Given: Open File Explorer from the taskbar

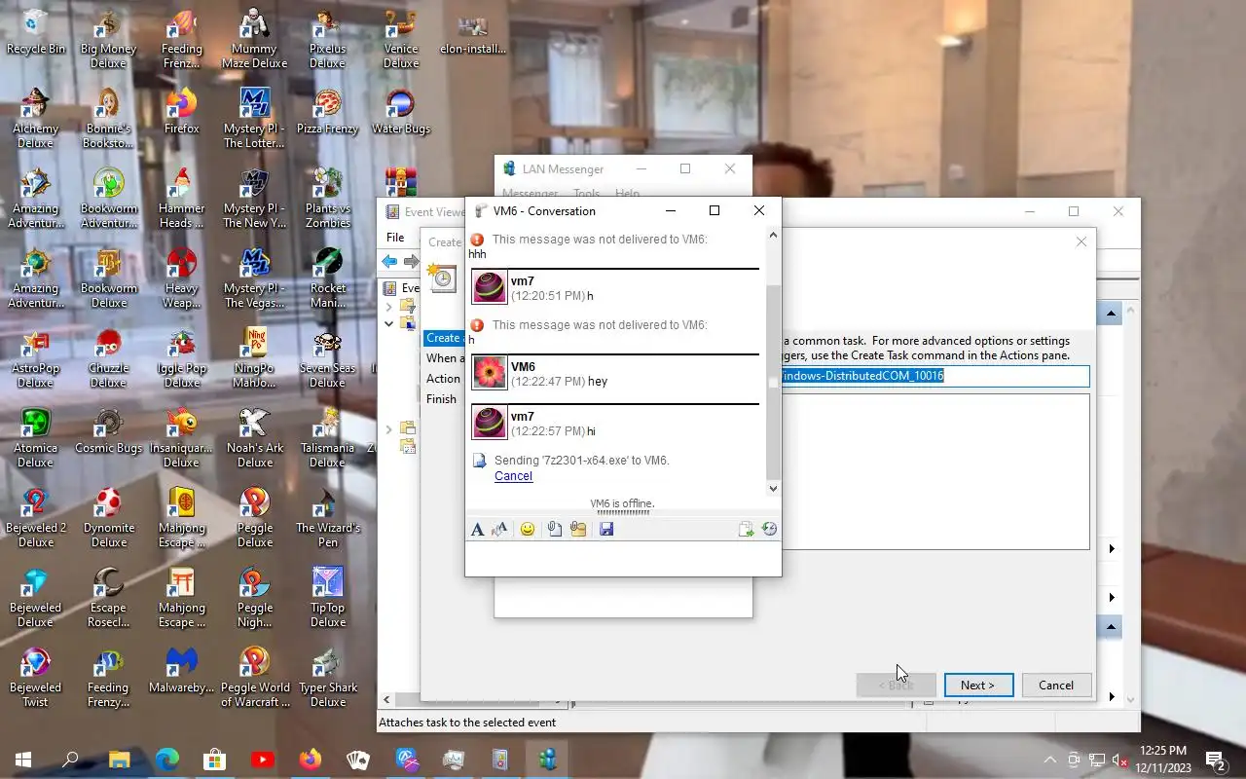Looking at the screenshot, I should pyautogui.click(x=119, y=760).
